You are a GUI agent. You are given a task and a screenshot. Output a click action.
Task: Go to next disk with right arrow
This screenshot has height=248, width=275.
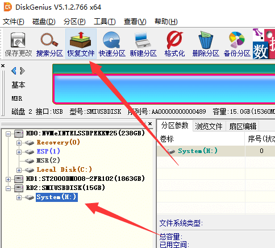tap(23, 71)
